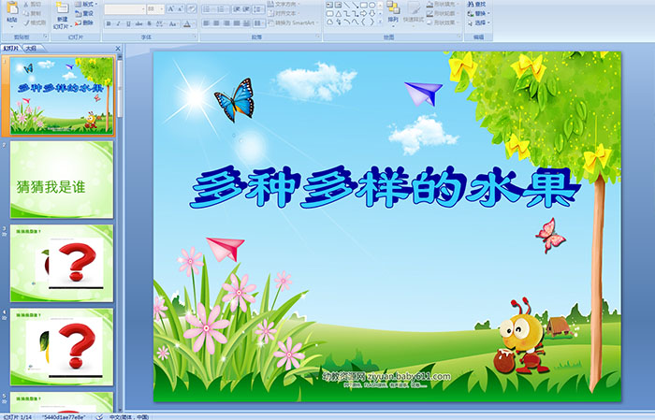Click the Format Painter (格式刷) brush icon

[x=26, y=22]
